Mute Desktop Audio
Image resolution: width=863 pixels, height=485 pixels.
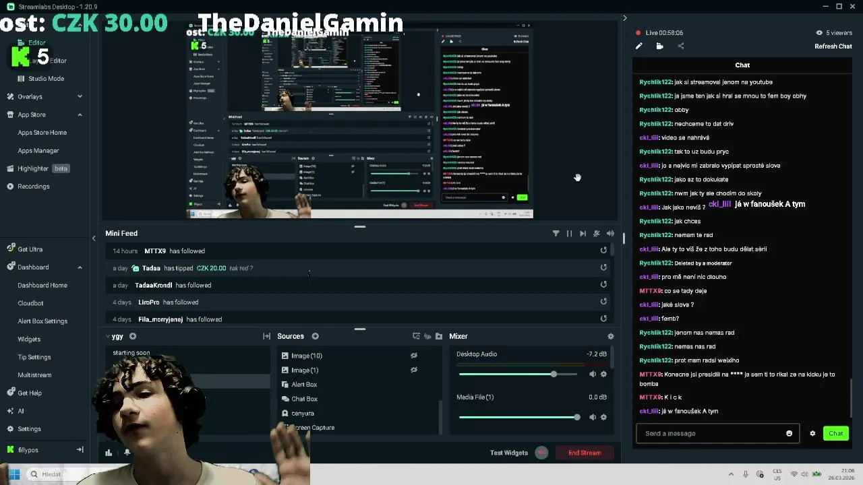(593, 374)
